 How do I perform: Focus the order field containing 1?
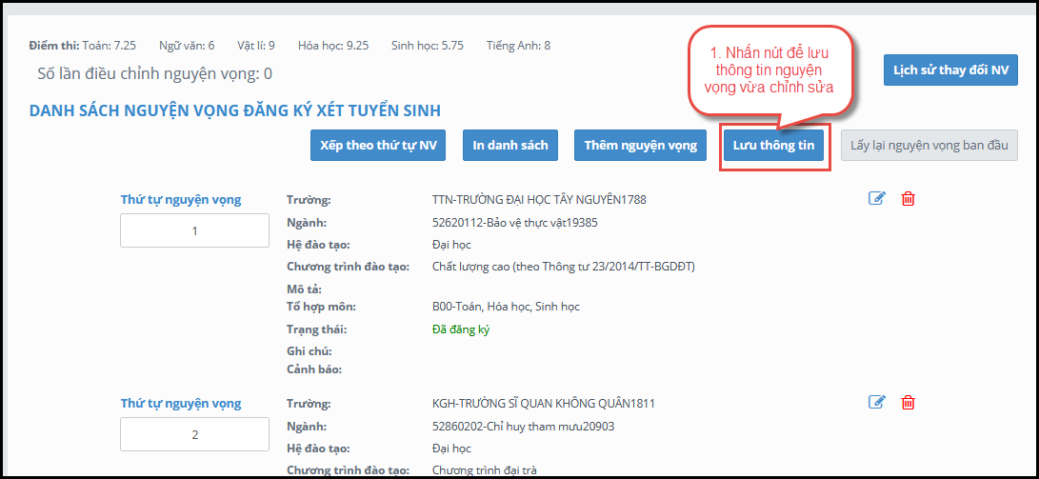[194, 230]
